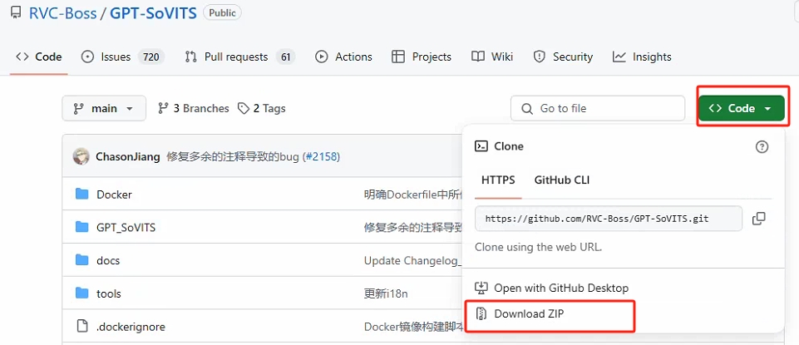Open the .dockerignore file
Screen dimensions: 799x345
pyautogui.click(x=131, y=327)
